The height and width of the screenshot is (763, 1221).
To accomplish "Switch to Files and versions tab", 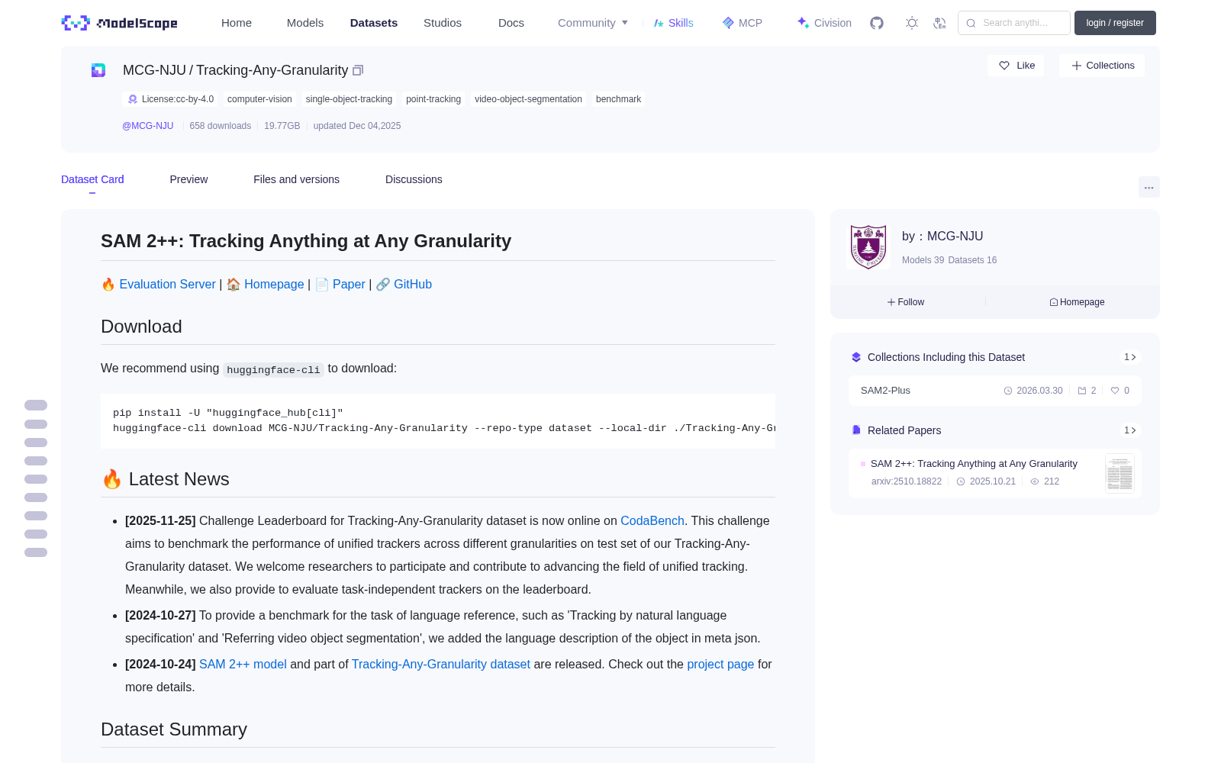I will 296,179.
